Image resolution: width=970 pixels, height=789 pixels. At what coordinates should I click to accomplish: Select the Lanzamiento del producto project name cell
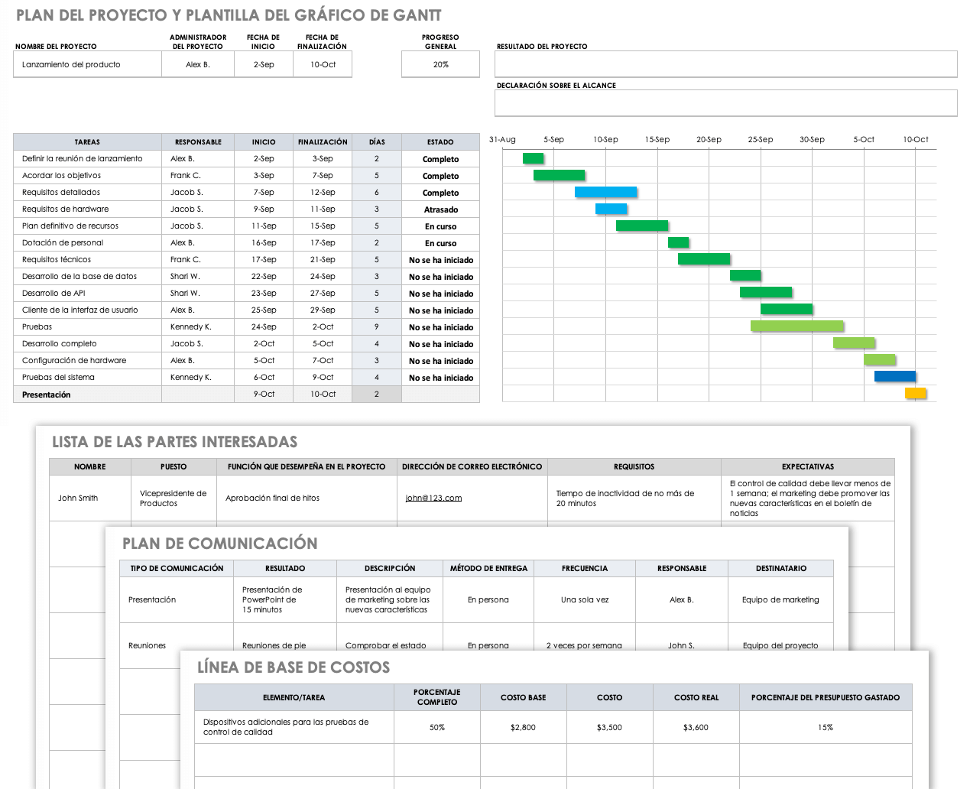pyautogui.click(x=87, y=65)
